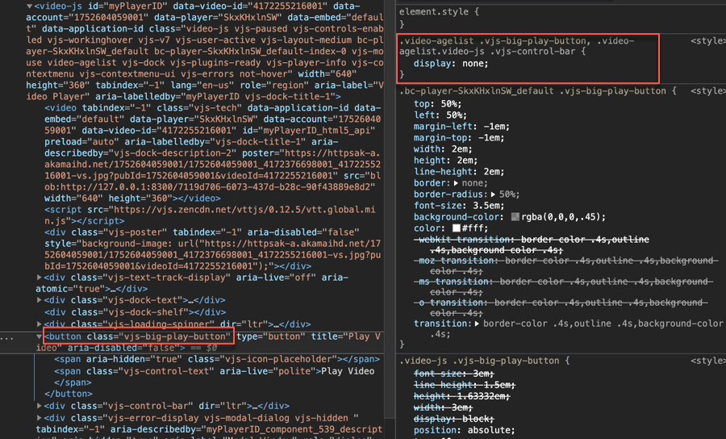Open the ellipsis actions beside selected button node
The image size is (726, 439).
(6, 337)
